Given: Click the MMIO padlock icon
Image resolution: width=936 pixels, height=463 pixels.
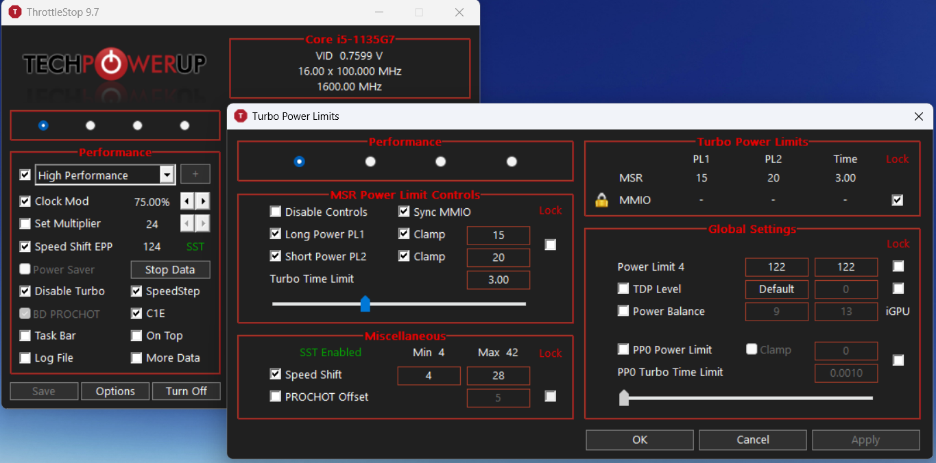Looking at the screenshot, I should click(602, 200).
